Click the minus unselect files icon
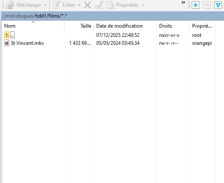This screenshot has width=224, height=183. click(x=207, y=5)
